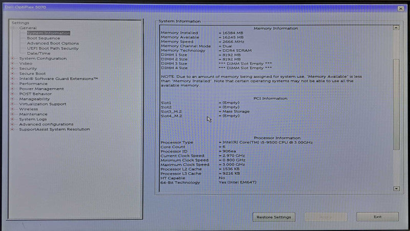
Task: Click the Memory Speed value 2666 MHz
Action: (x=233, y=42)
